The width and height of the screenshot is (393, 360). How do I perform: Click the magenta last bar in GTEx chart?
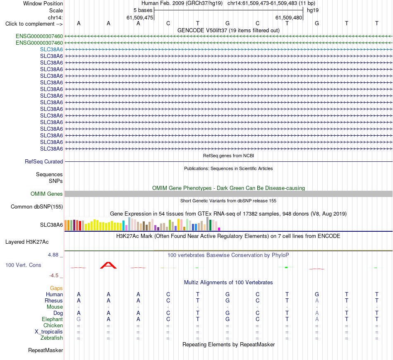[219, 229]
